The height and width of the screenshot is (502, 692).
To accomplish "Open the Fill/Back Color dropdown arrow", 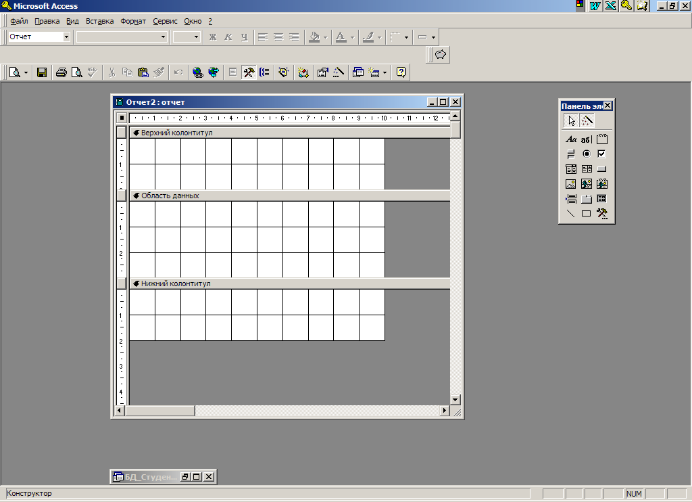I will coord(325,37).
